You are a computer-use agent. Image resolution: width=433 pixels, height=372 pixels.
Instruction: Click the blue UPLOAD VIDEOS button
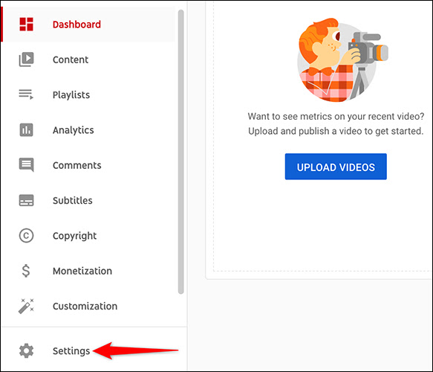point(336,167)
